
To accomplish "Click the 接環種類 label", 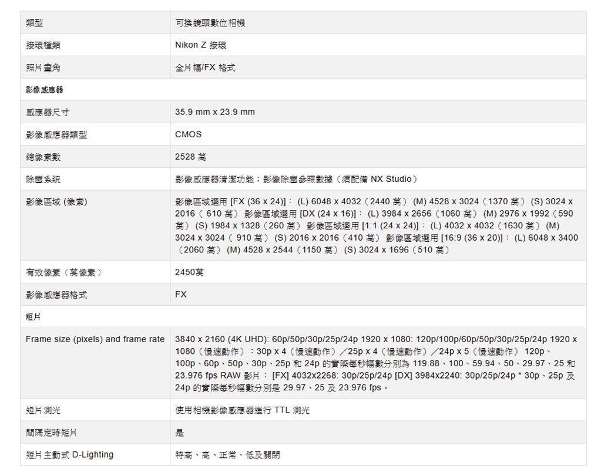I will [x=43, y=45].
